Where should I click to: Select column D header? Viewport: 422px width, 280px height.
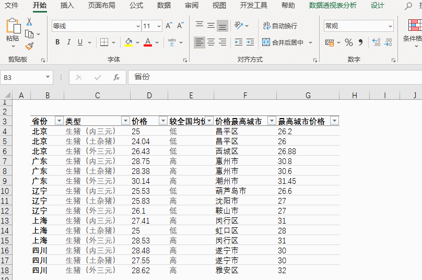coord(149,95)
